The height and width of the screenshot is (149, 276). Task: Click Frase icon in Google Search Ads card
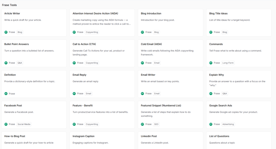(x=211, y=124)
